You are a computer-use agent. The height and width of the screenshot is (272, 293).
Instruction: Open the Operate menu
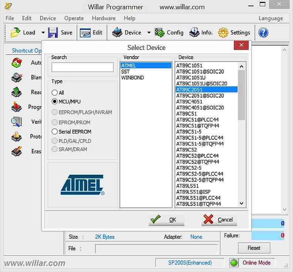(74, 18)
